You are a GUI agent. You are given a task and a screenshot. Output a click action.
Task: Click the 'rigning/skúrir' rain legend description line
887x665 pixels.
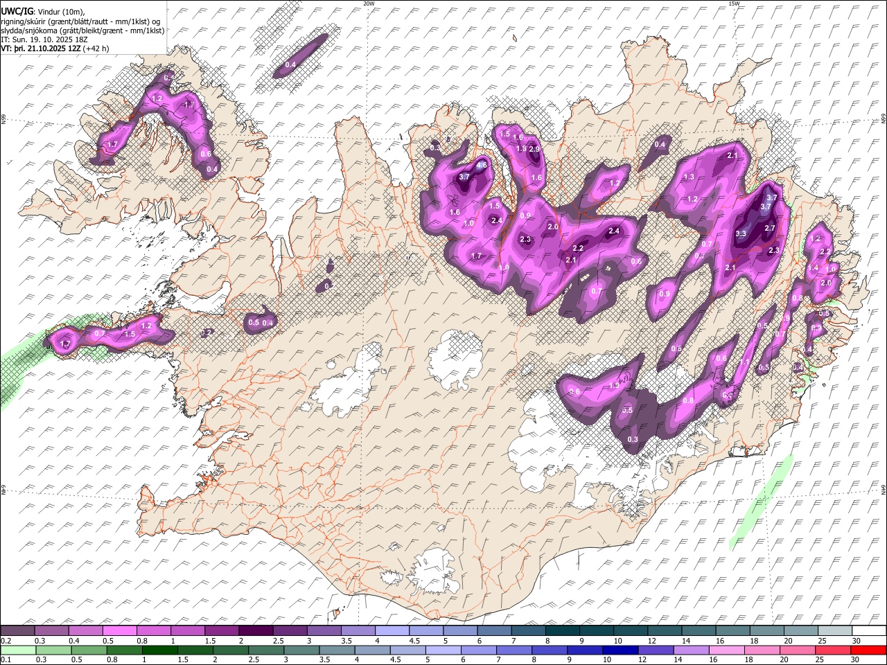pos(82,21)
